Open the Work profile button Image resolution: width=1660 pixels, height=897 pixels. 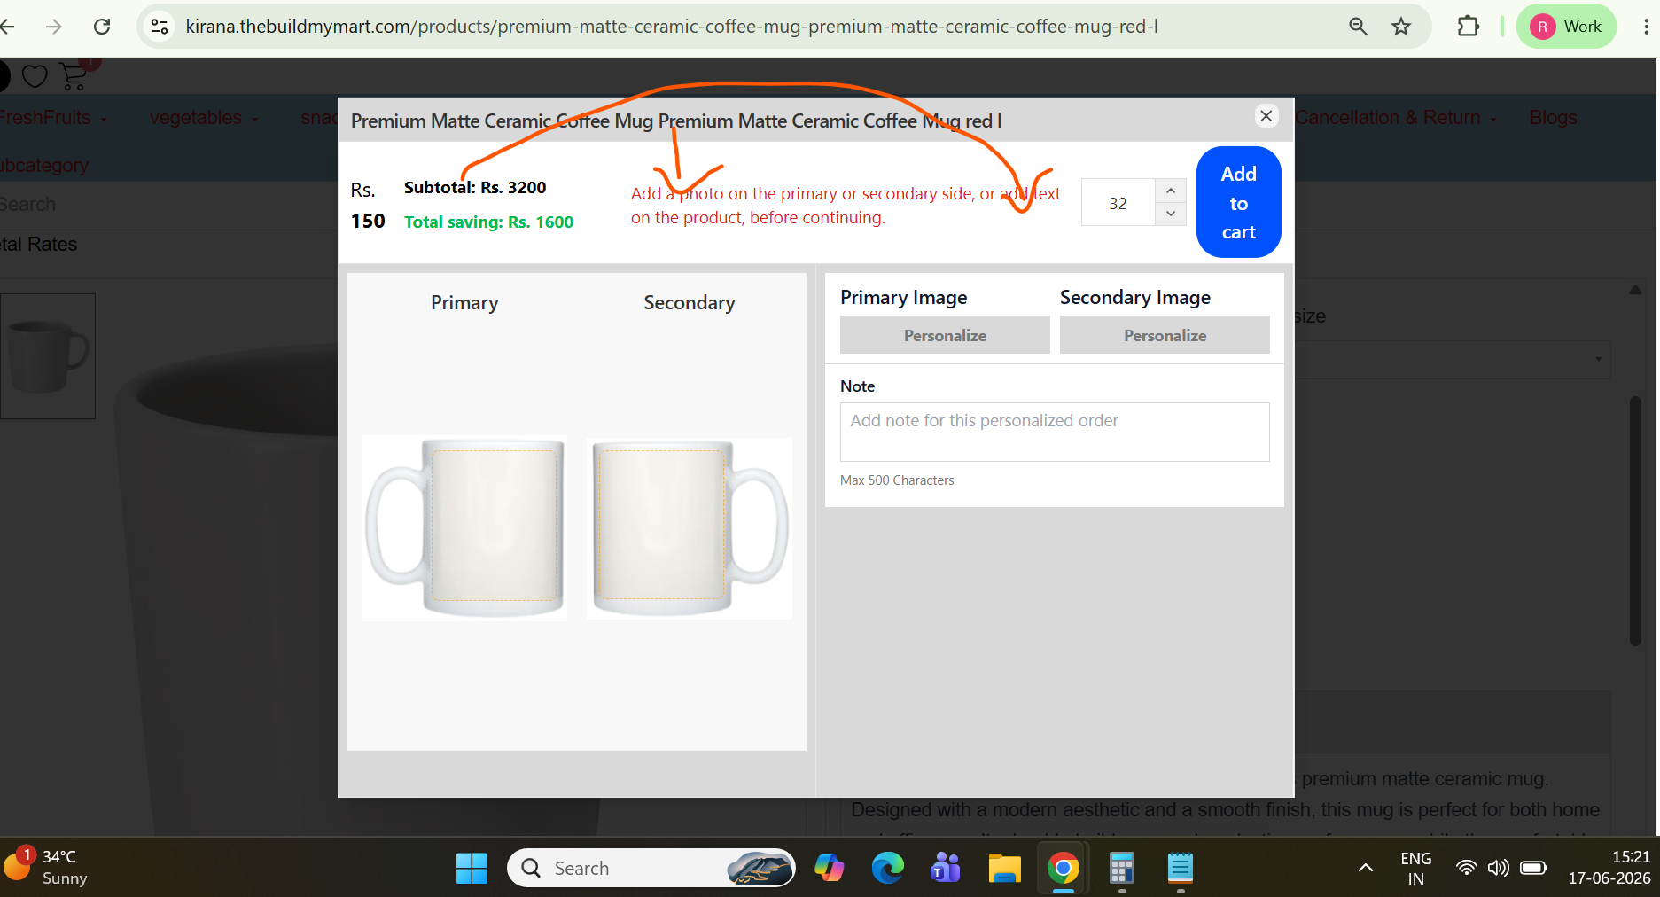tap(1566, 27)
